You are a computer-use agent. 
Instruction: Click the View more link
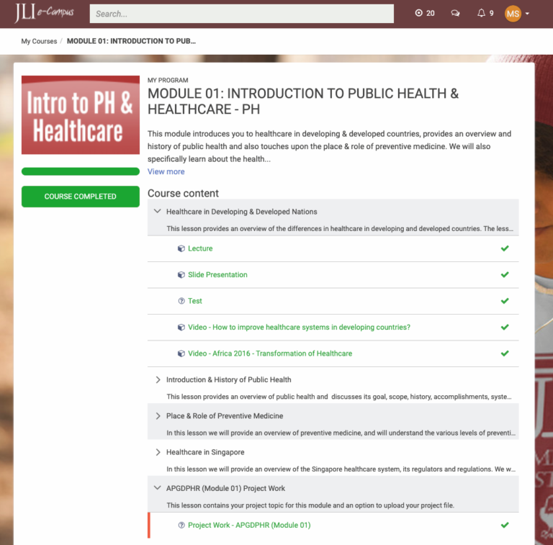pos(166,171)
